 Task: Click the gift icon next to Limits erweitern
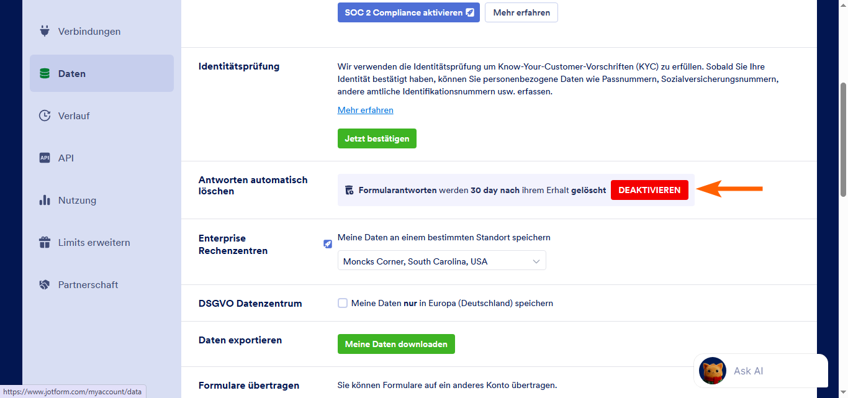44,242
